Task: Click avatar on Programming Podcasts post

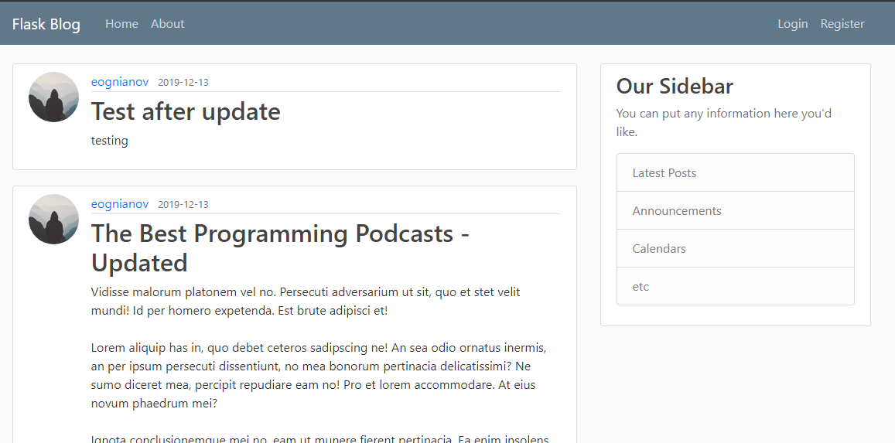Action: 53,219
